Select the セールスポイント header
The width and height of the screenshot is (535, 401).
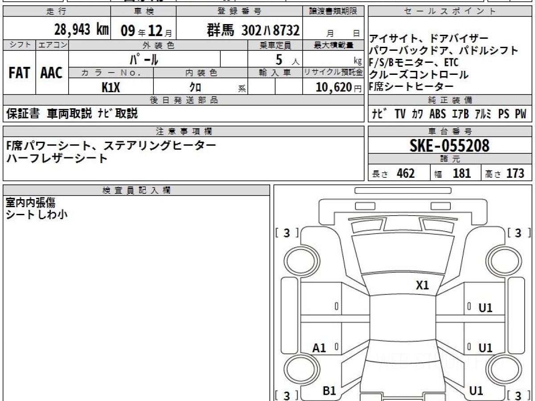[x=450, y=12]
